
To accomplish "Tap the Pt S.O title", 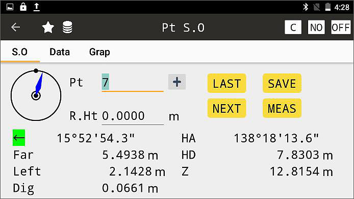I will coord(183,28).
